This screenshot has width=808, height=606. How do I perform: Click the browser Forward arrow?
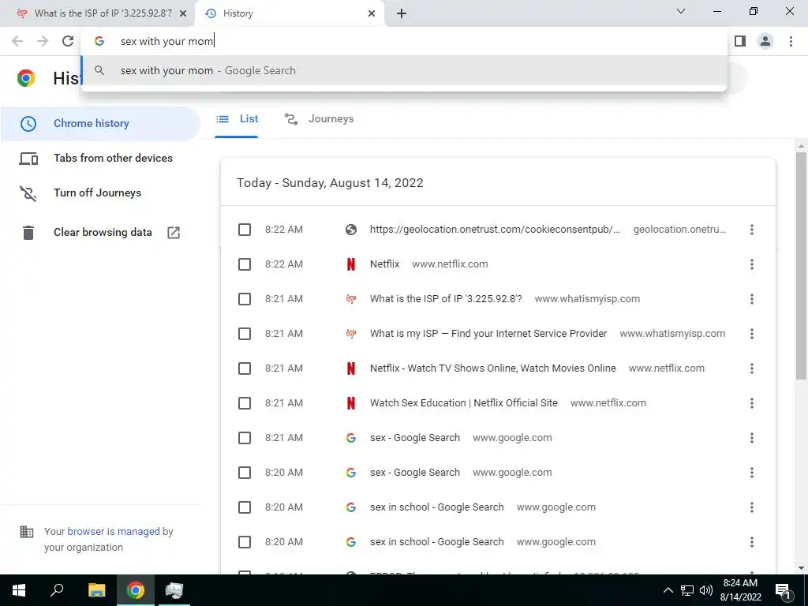43,41
